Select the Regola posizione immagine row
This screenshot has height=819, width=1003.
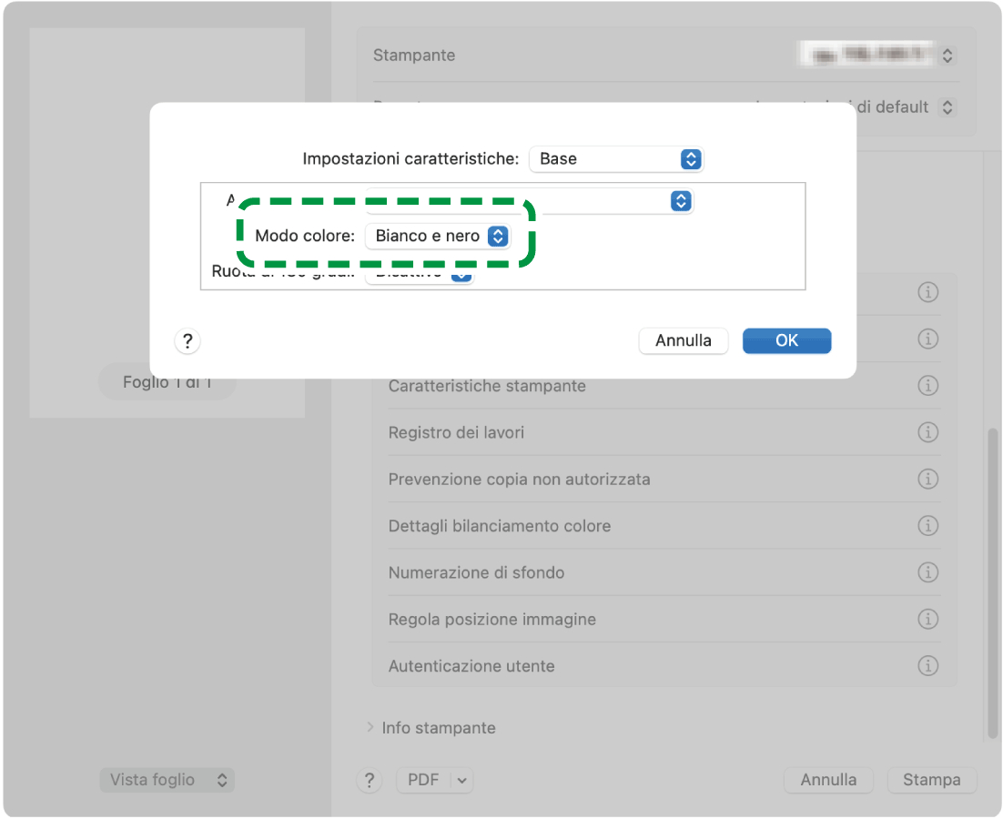click(x=664, y=619)
